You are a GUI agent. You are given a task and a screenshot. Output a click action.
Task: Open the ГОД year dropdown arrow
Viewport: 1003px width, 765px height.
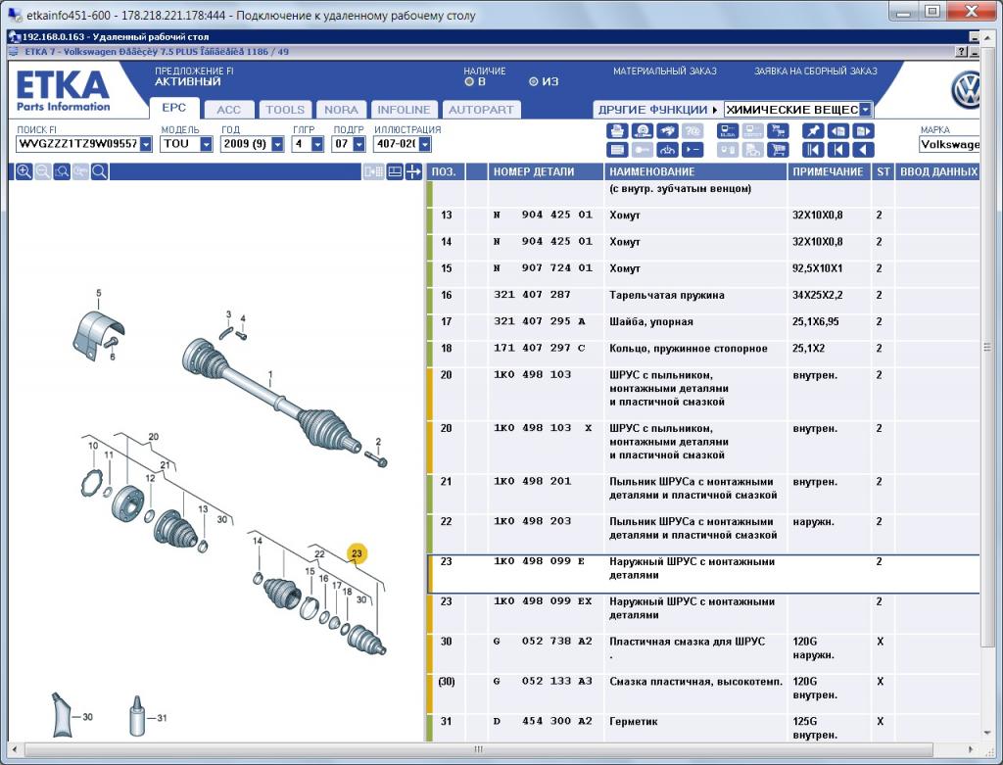[277, 144]
